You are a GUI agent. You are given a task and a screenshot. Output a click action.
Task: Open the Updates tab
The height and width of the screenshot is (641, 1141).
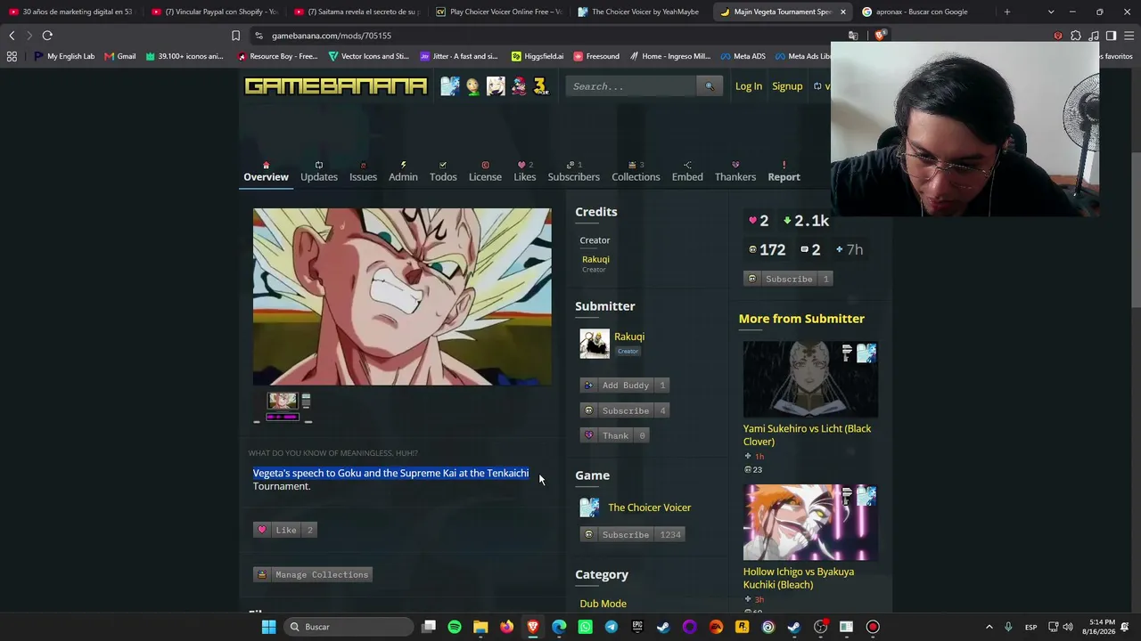click(319, 172)
